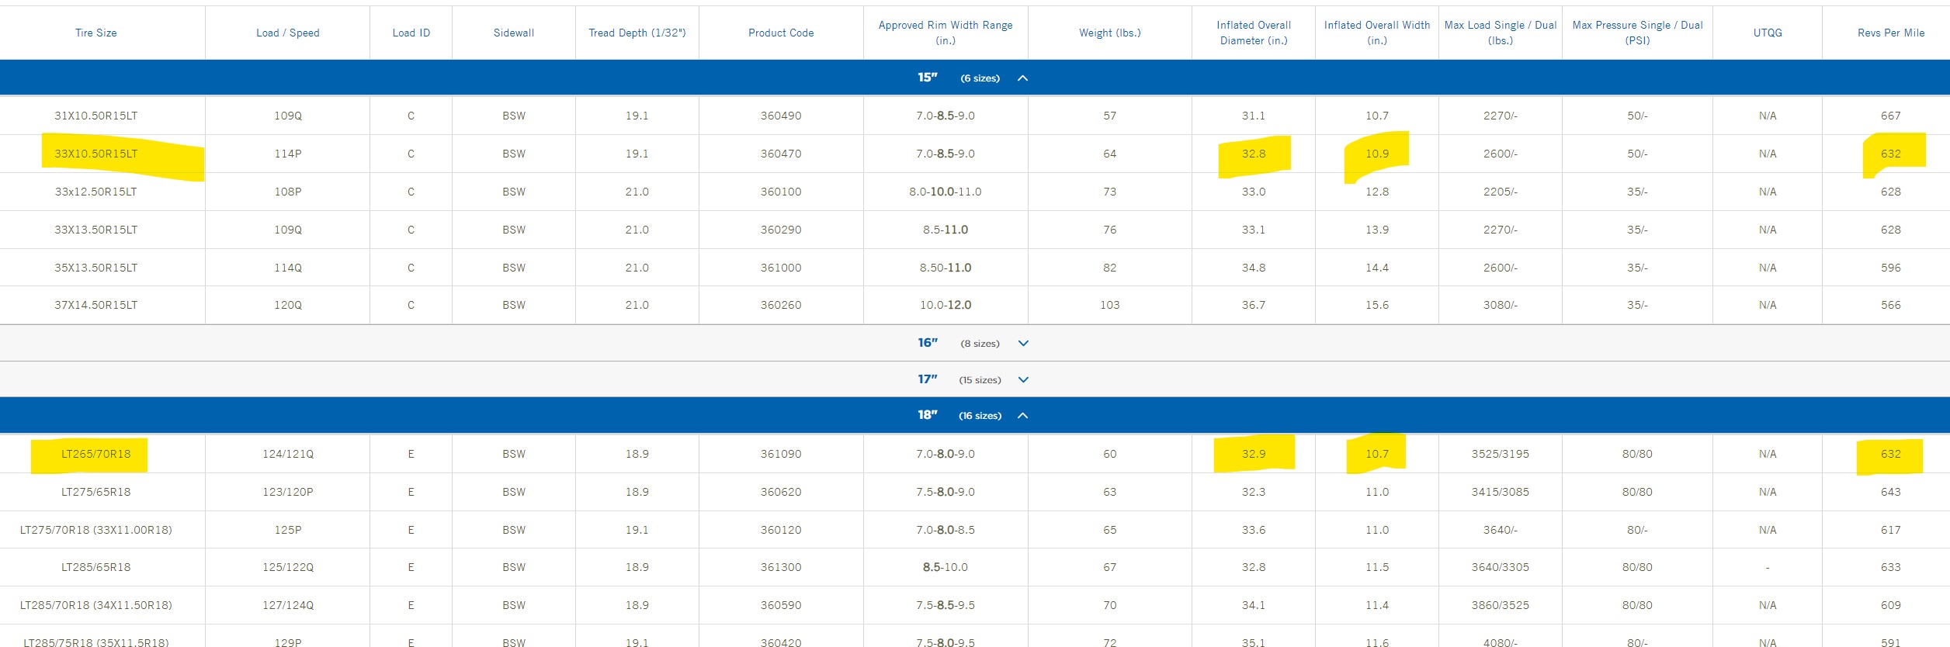Click product code 360490
The height and width of the screenshot is (647, 1950).
click(780, 116)
